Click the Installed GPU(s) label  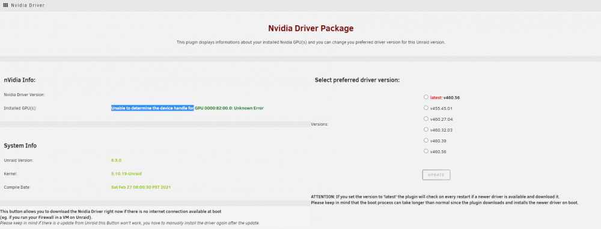[20, 108]
